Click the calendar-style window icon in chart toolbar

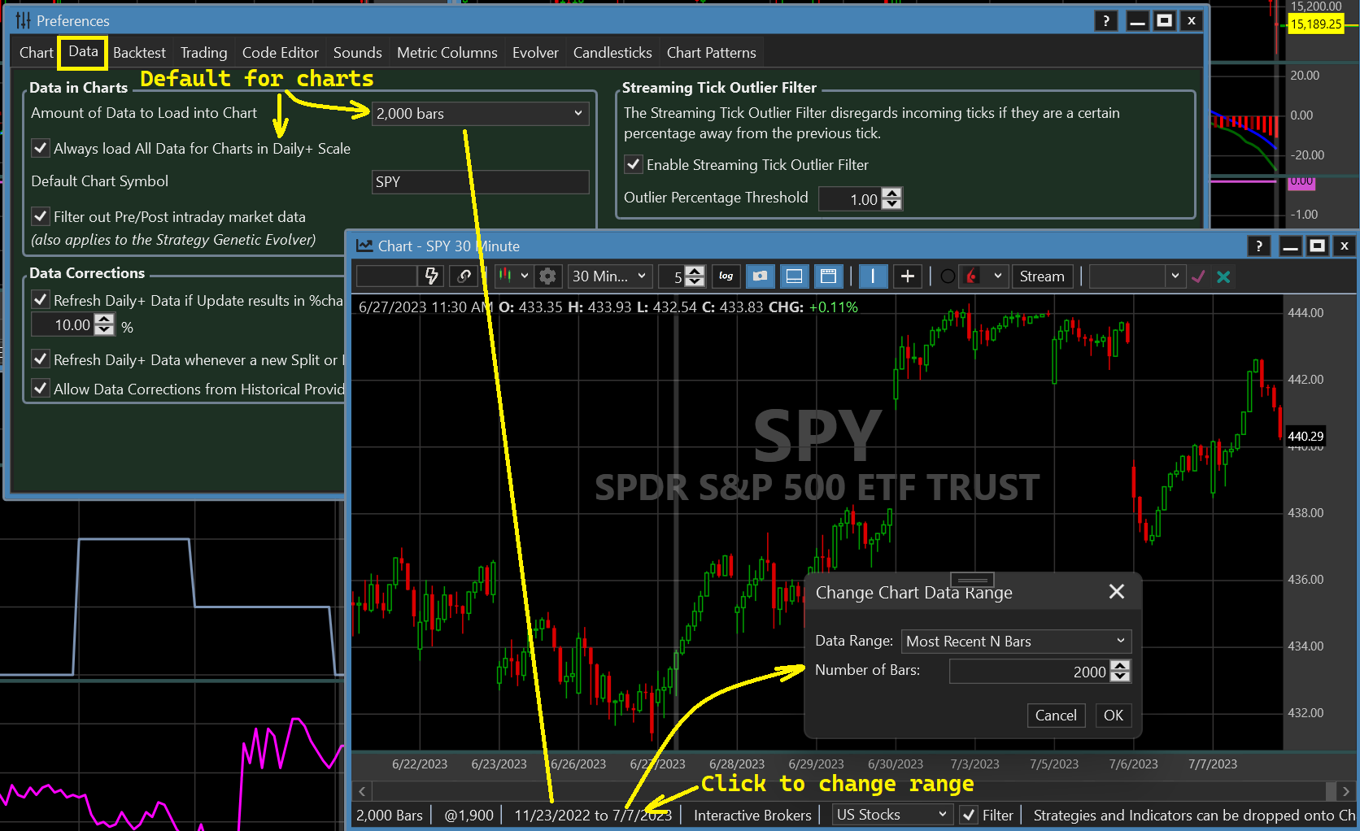point(829,276)
